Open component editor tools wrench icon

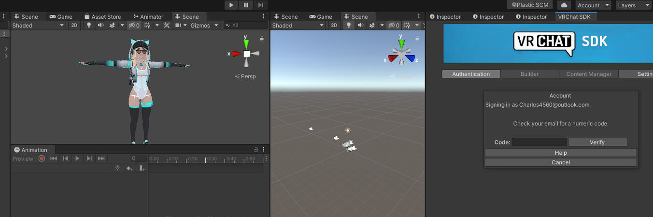pos(167,25)
